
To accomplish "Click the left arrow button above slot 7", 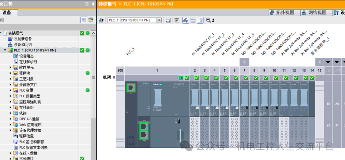I will [244, 62].
